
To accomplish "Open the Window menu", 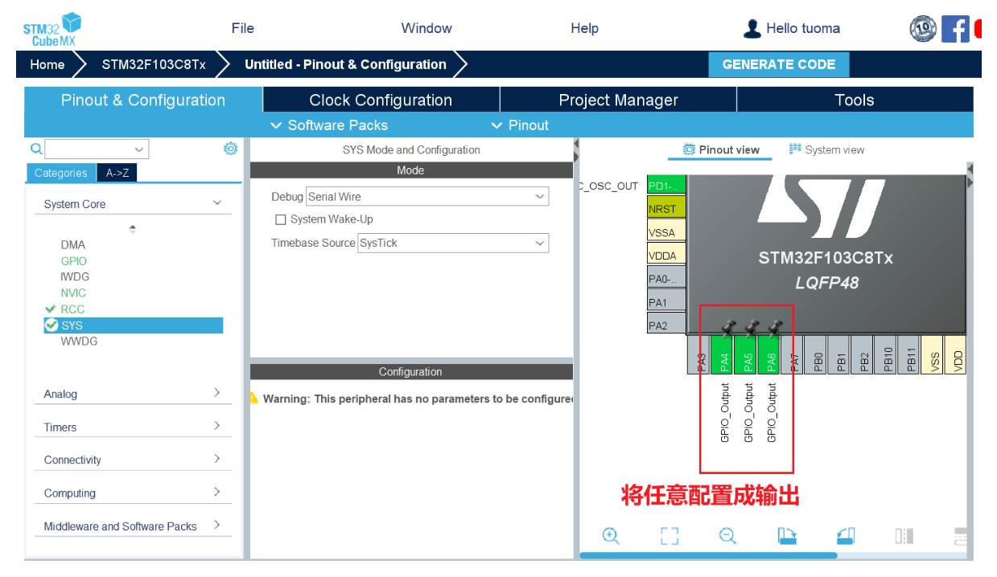I will coord(426,28).
